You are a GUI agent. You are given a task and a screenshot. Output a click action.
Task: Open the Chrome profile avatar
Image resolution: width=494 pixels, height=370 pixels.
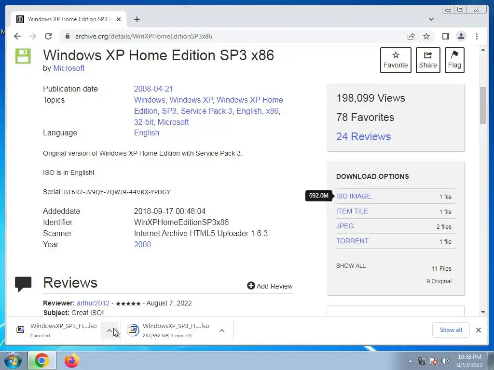[x=461, y=36]
